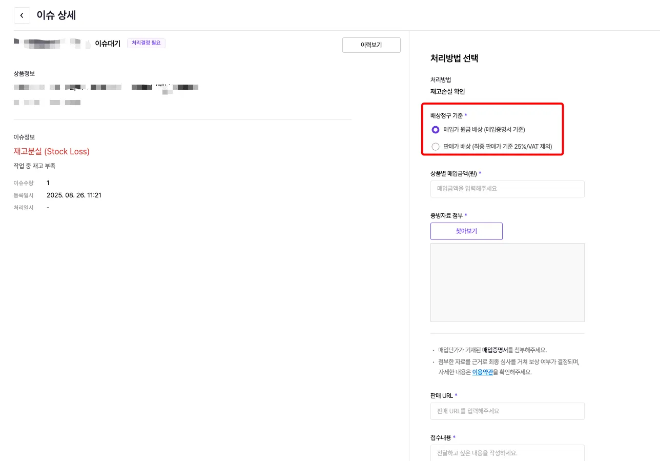Click the 이슈대기 status label

[x=108, y=44]
